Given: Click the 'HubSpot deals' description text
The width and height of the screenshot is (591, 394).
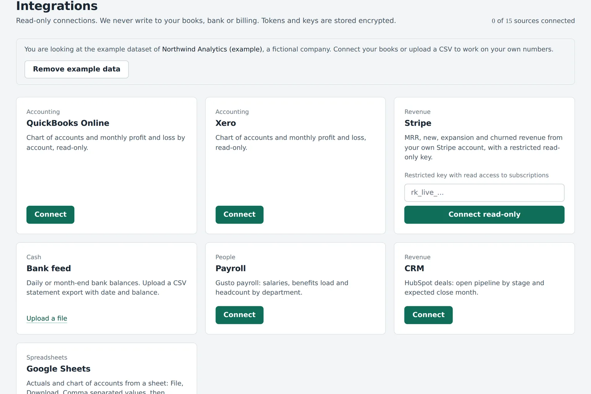Looking at the screenshot, I should click(474, 288).
